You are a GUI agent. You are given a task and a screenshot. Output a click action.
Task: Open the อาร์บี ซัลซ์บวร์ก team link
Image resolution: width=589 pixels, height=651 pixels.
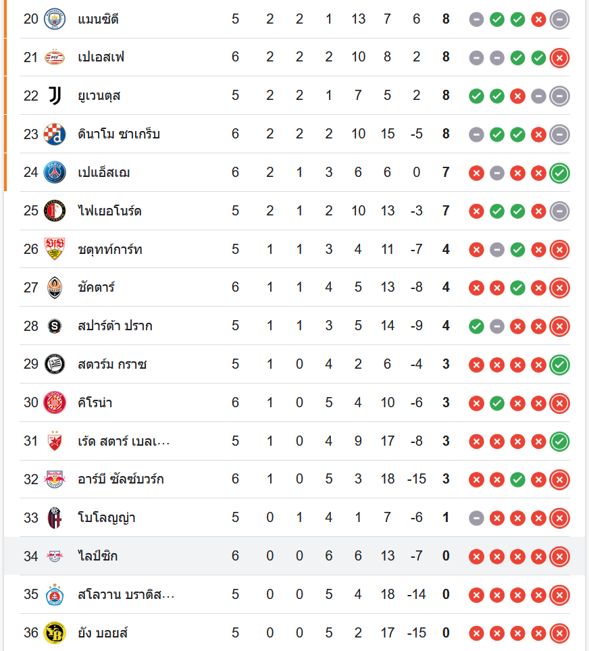[x=121, y=479]
